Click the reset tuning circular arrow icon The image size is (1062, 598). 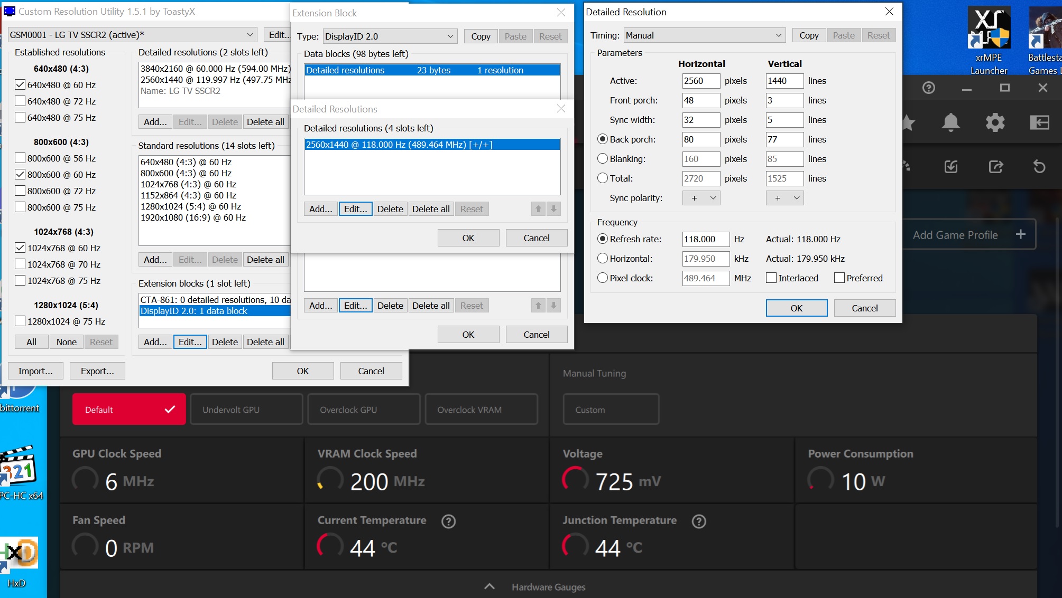1039,167
